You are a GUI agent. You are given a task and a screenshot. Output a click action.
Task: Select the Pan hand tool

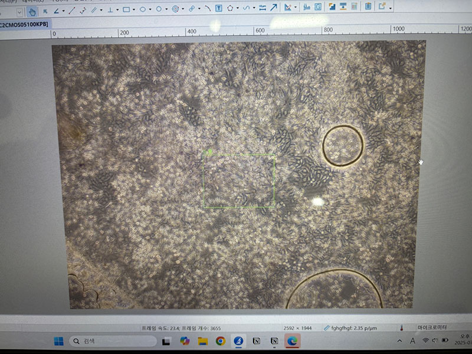click(x=32, y=10)
